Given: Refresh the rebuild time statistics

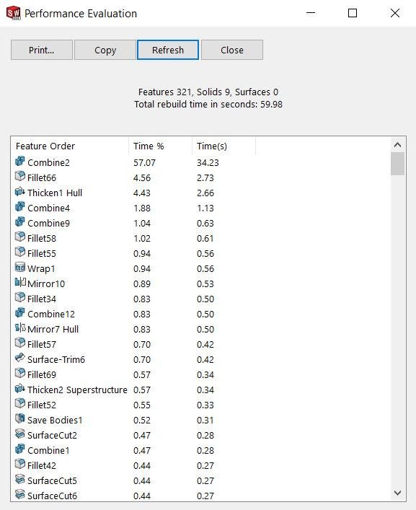Looking at the screenshot, I should (x=168, y=50).
